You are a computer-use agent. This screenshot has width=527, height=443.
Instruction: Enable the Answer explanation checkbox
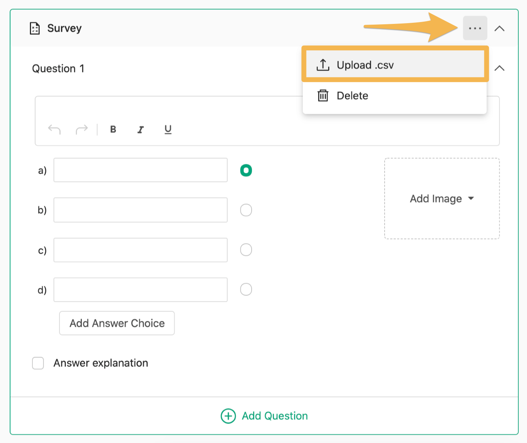coord(38,363)
